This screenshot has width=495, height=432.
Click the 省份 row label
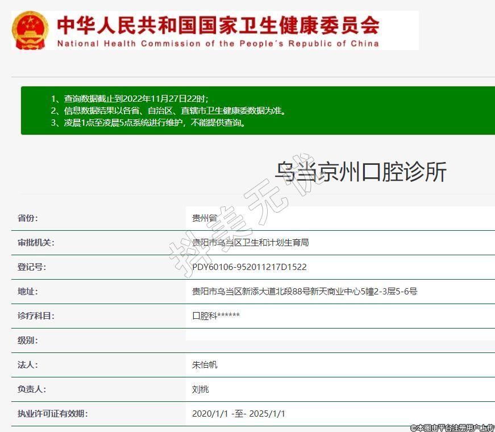28,218
